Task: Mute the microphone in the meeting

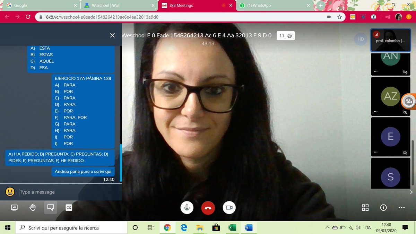Action: pyautogui.click(x=187, y=208)
